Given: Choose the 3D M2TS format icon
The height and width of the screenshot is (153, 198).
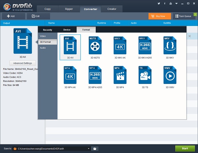Looking at the screenshot, I should tap(95, 45).
